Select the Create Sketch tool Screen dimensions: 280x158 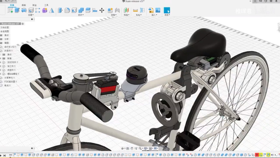click(10, 10)
